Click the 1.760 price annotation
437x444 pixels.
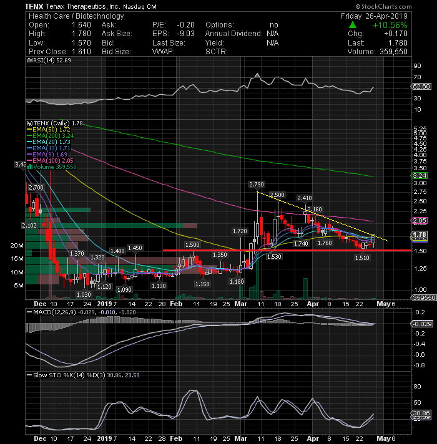click(325, 243)
